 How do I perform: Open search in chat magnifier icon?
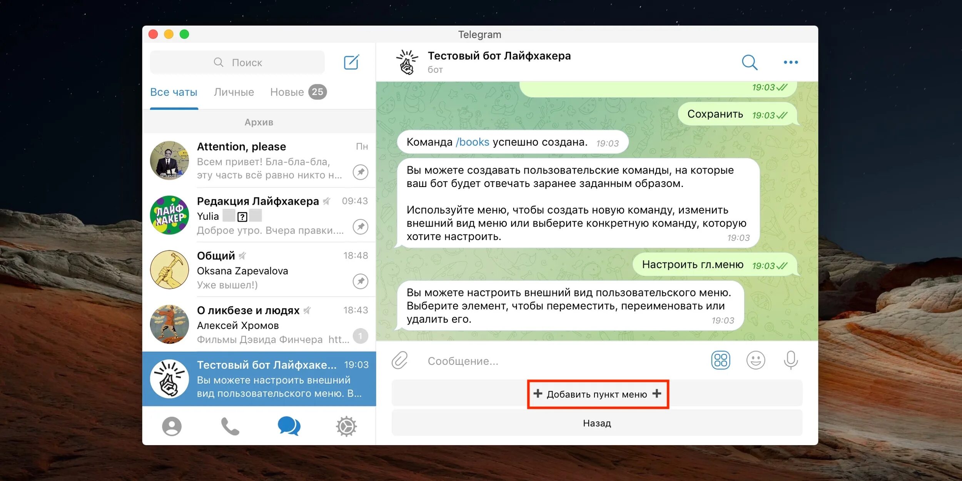click(749, 62)
